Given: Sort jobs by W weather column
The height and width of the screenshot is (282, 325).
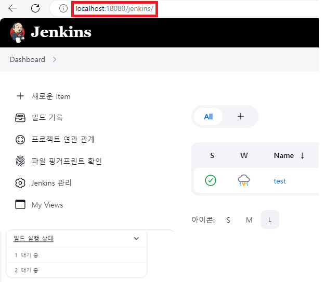Looking at the screenshot, I should [244, 155].
